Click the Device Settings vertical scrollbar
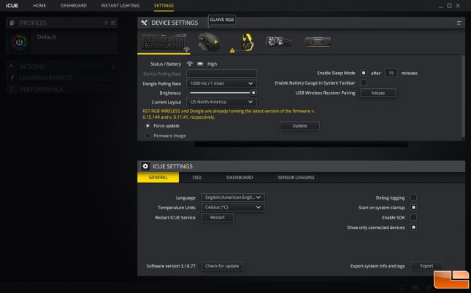 464,96
